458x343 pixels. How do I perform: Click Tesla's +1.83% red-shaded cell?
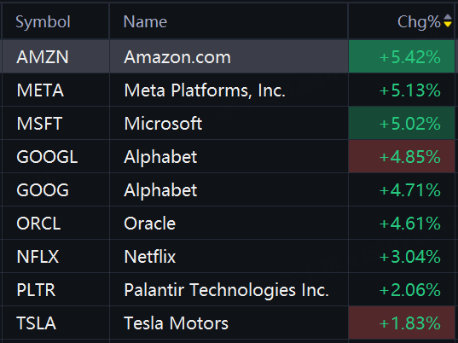pyautogui.click(x=402, y=323)
